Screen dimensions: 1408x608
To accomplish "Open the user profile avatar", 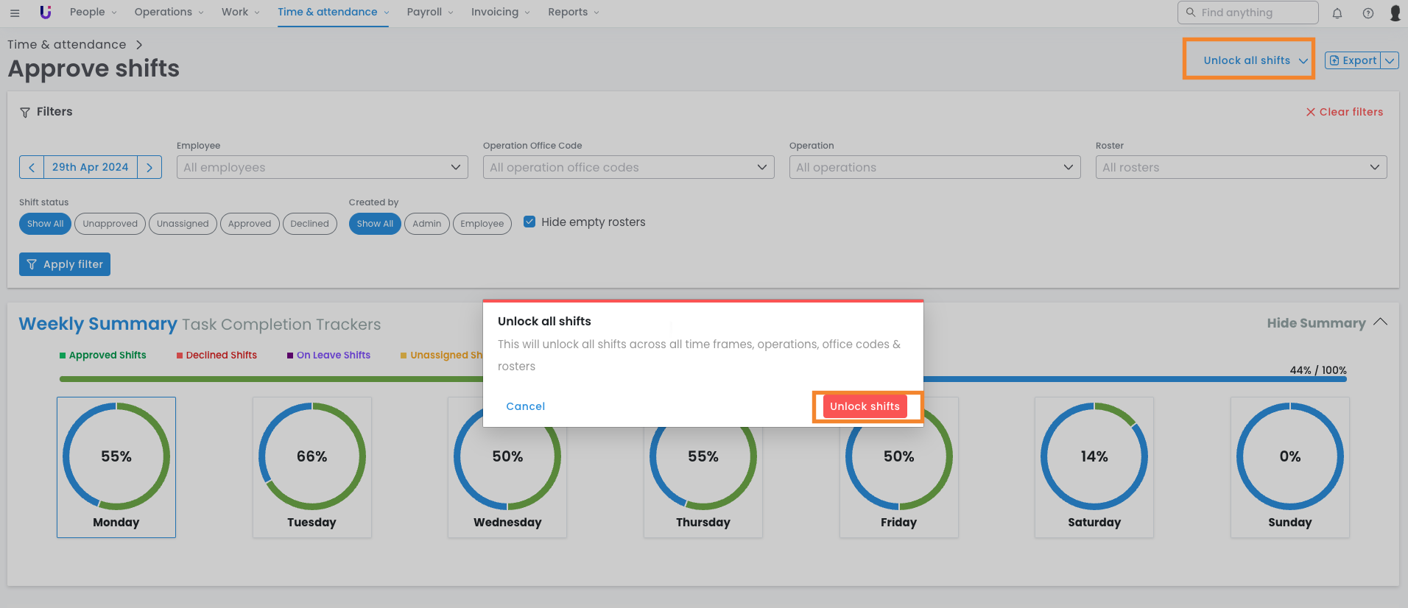I will (1395, 13).
